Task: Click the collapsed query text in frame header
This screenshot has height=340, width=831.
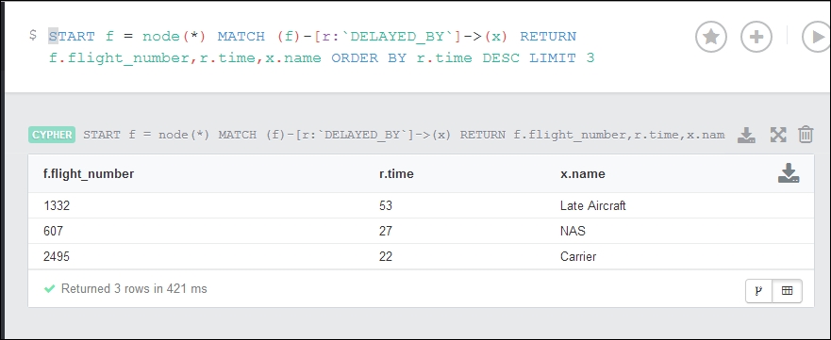Action: 404,135
